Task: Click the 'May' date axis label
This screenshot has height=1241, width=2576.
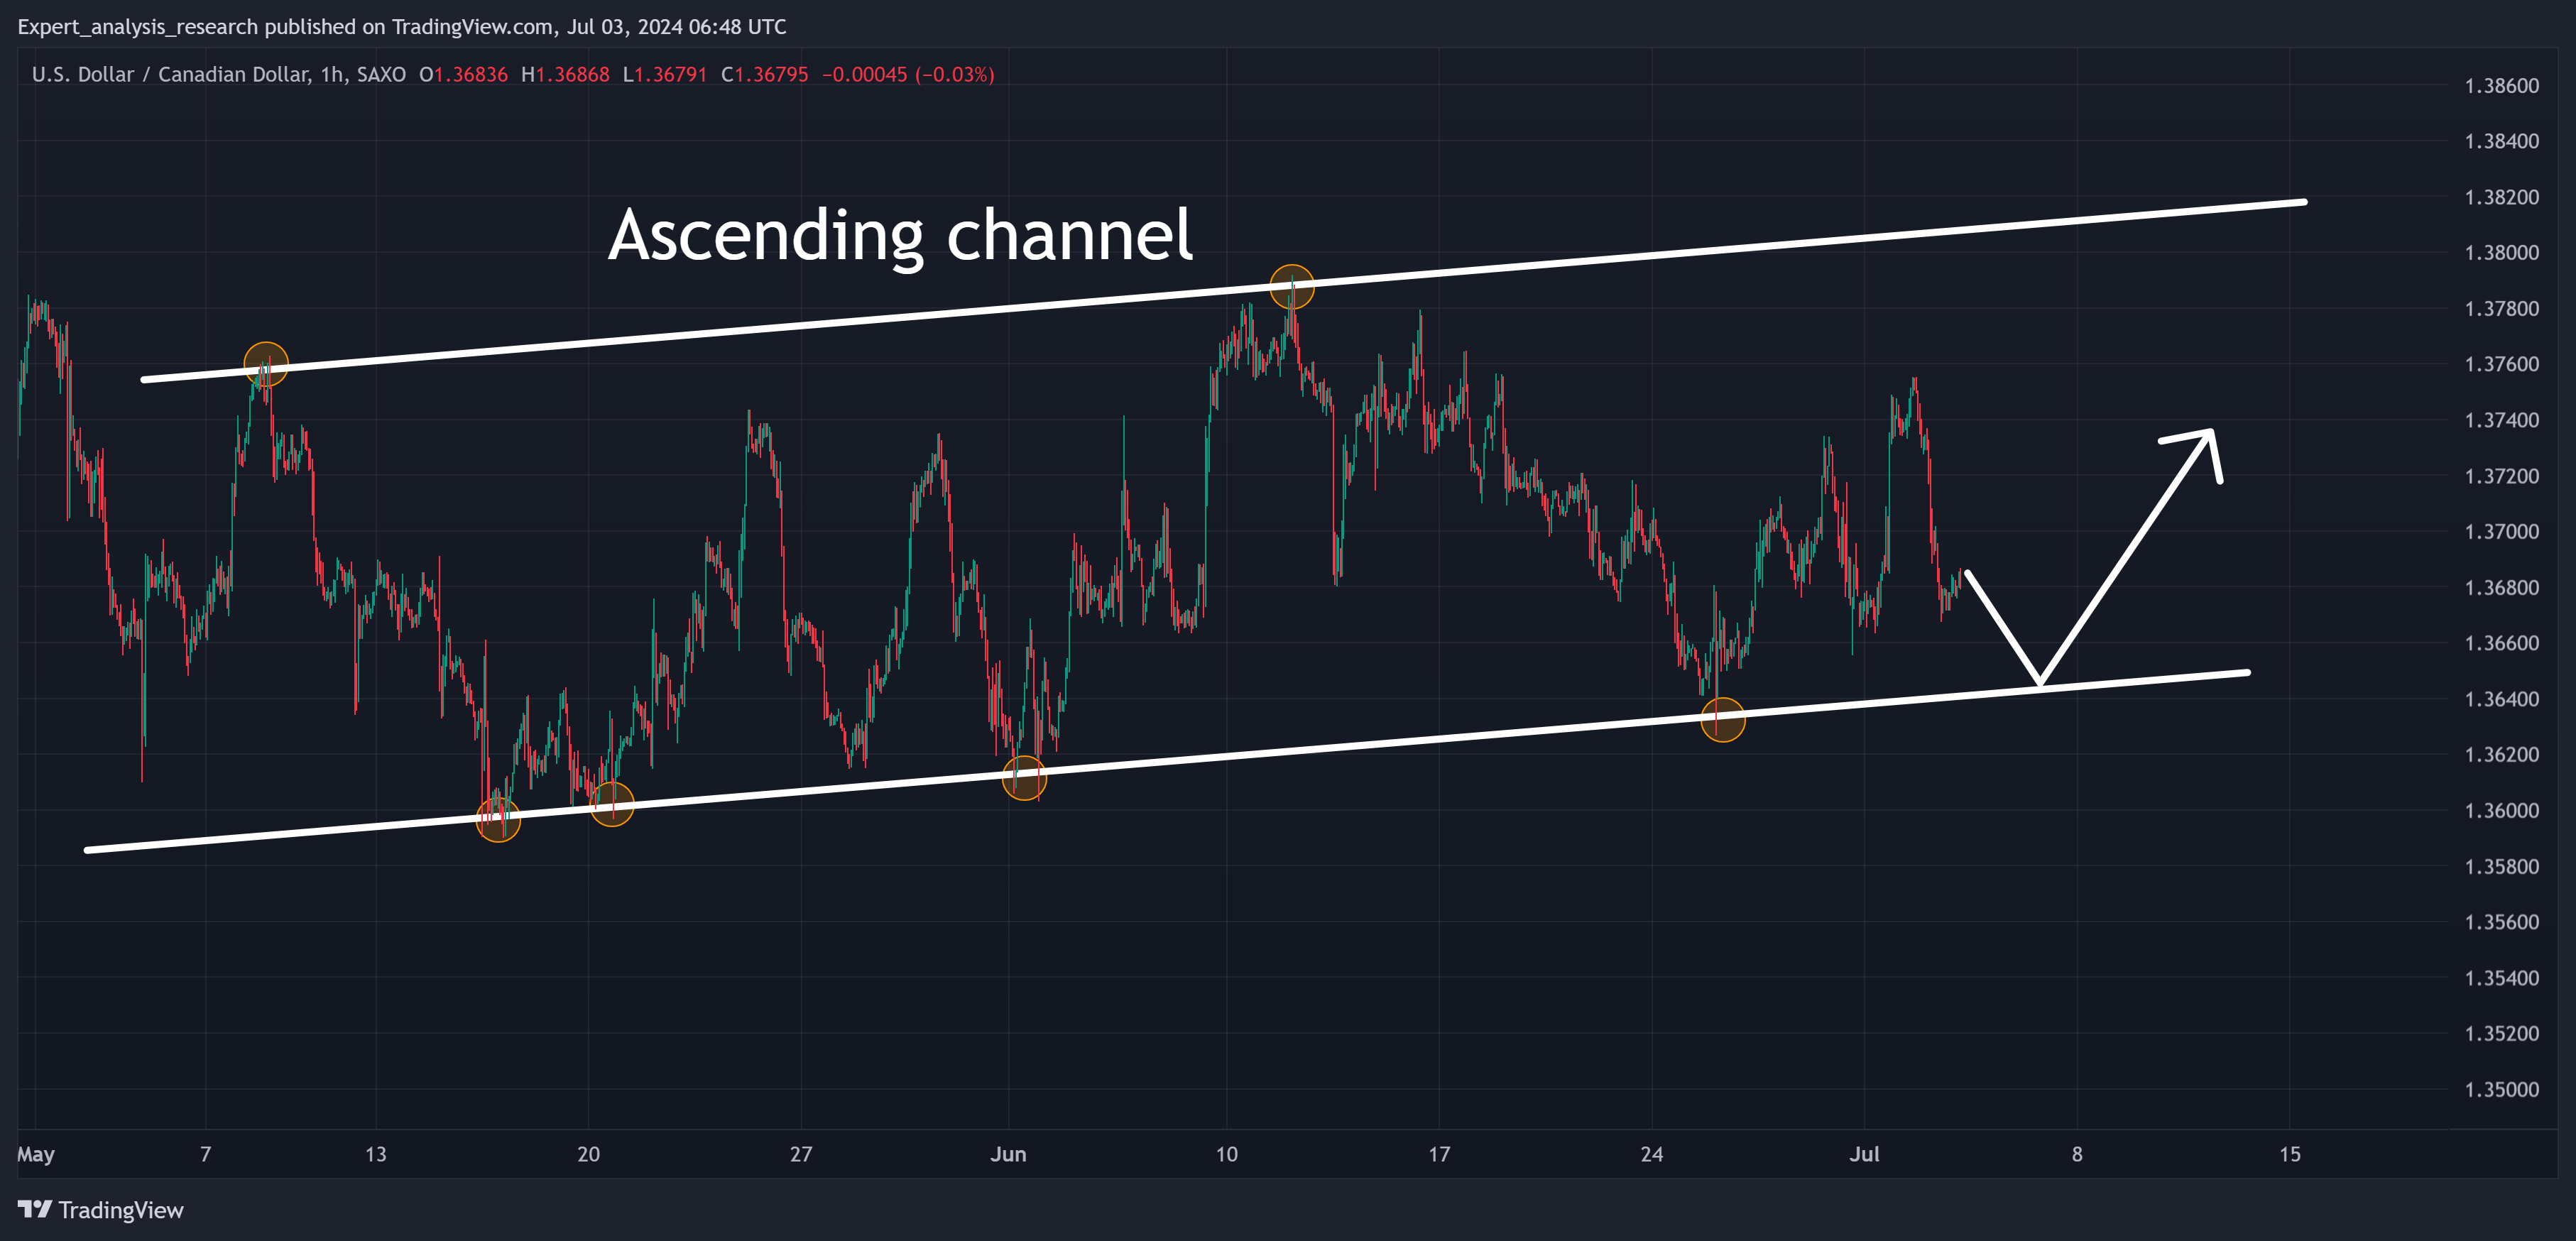Action: click(x=36, y=1154)
